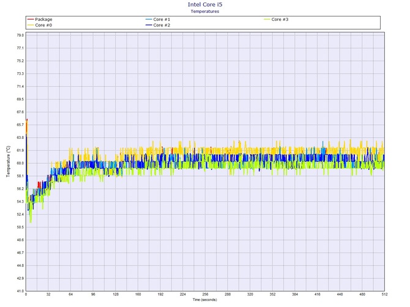Click the 41.0 y-axis value
The width and height of the screenshot is (410, 307).
20,291
